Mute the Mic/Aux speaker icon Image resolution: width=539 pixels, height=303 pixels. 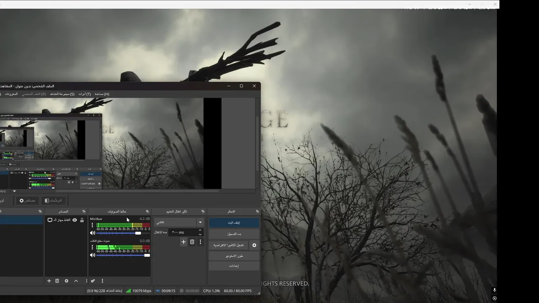click(x=93, y=233)
